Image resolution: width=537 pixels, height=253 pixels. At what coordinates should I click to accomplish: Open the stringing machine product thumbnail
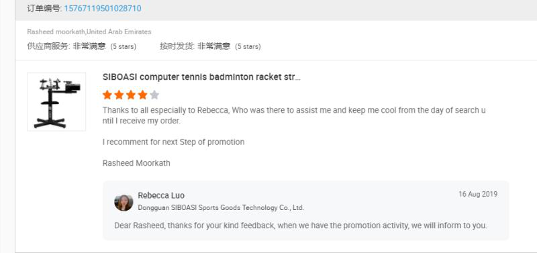56,102
